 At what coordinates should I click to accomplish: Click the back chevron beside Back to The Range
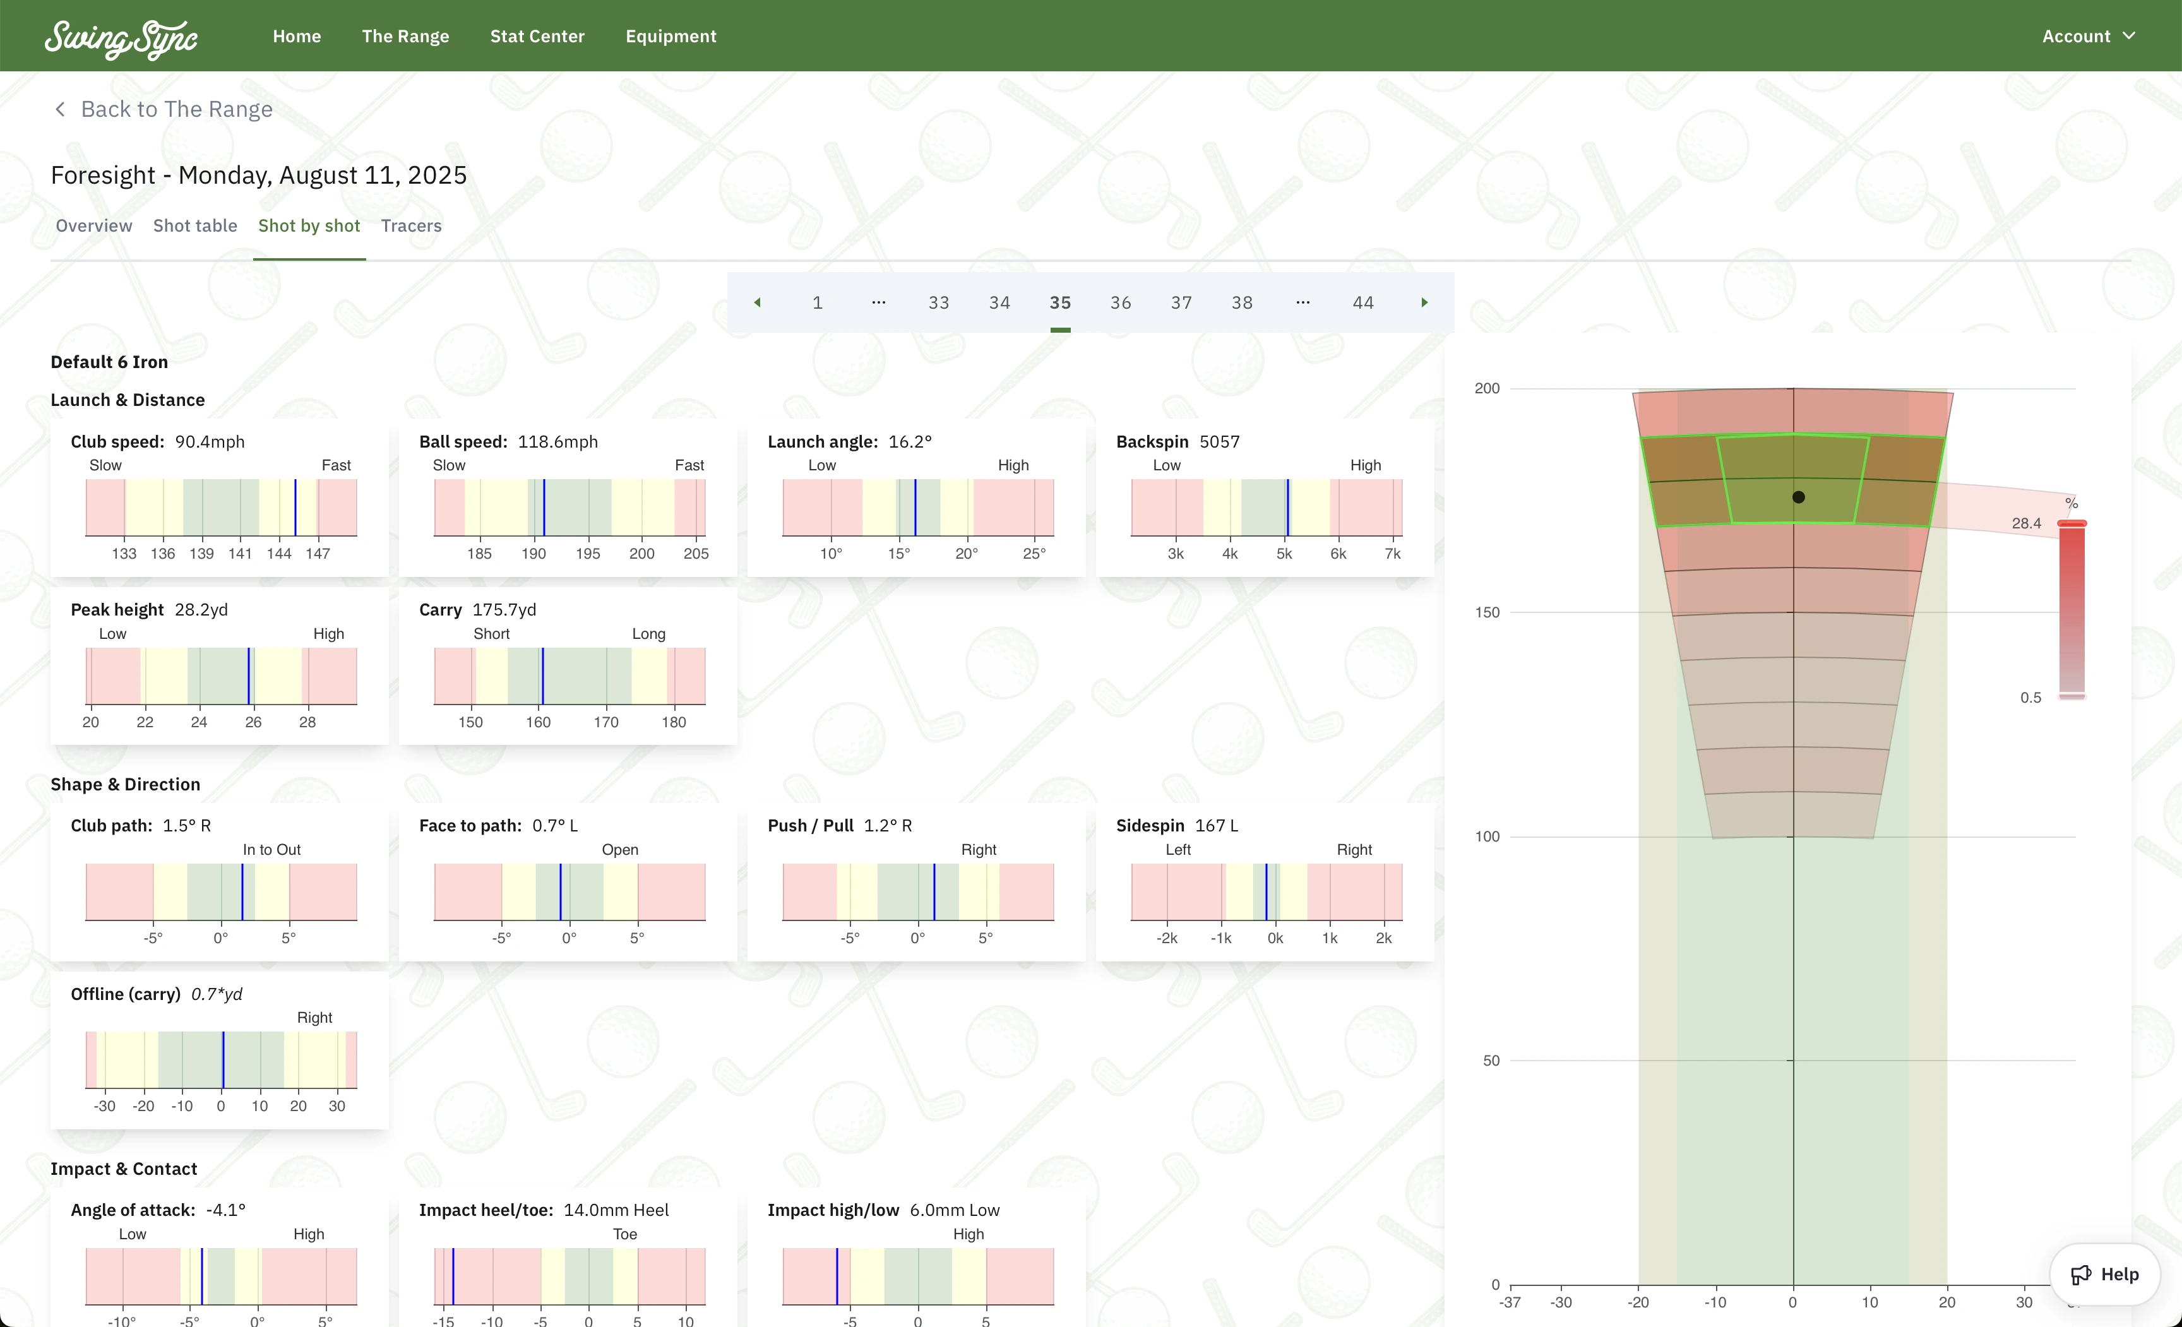tap(59, 109)
